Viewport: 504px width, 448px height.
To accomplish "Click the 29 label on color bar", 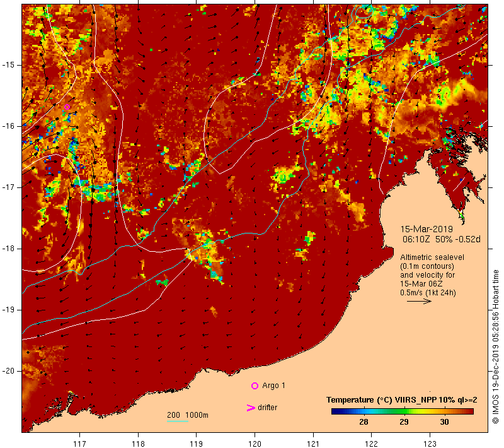I will [x=404, y=422].
